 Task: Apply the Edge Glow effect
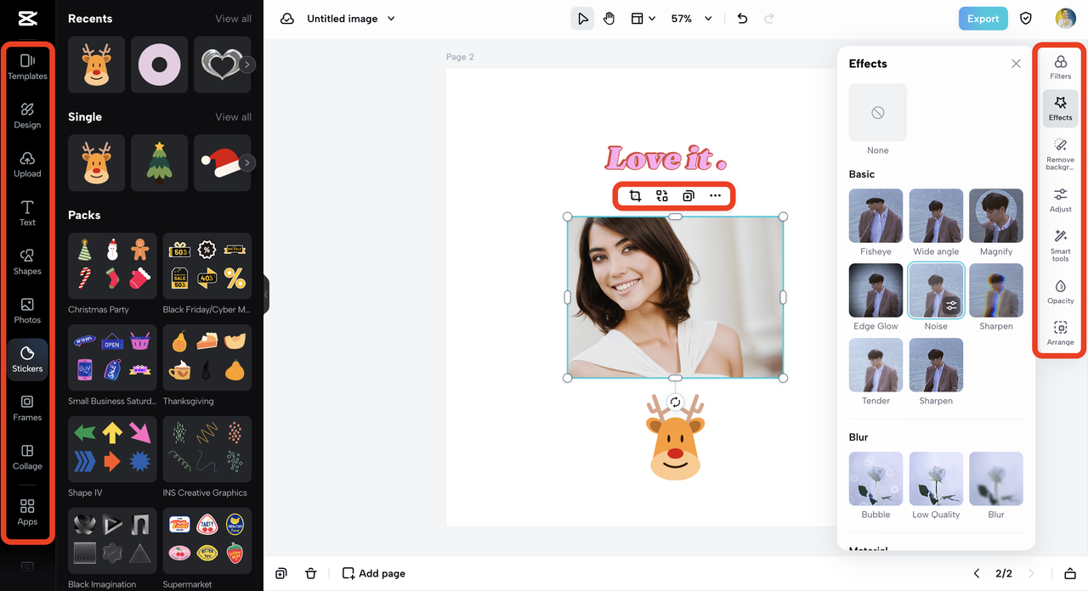(x=875, y=290)
